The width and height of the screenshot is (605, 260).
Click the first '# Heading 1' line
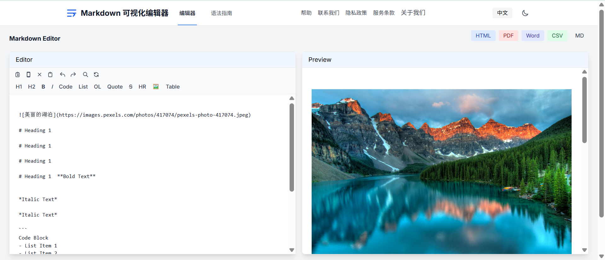[35, 130]
